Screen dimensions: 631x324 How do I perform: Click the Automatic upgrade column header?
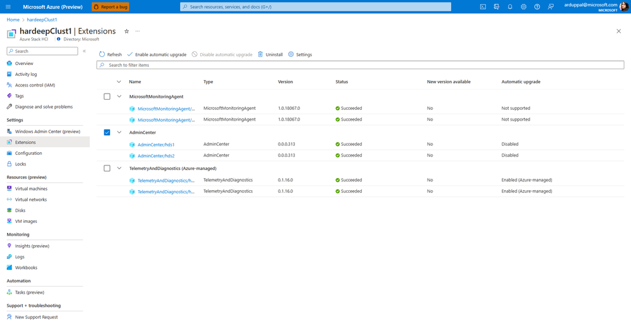click(520, 81)
